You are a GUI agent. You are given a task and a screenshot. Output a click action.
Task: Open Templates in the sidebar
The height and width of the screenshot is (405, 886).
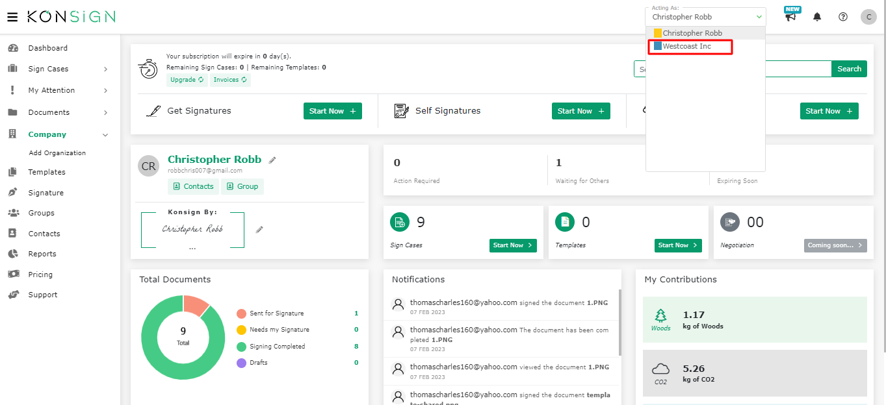(x=46, y=172)
